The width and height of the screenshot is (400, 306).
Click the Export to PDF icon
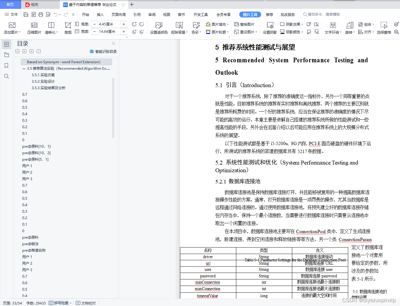pos(33,14)
